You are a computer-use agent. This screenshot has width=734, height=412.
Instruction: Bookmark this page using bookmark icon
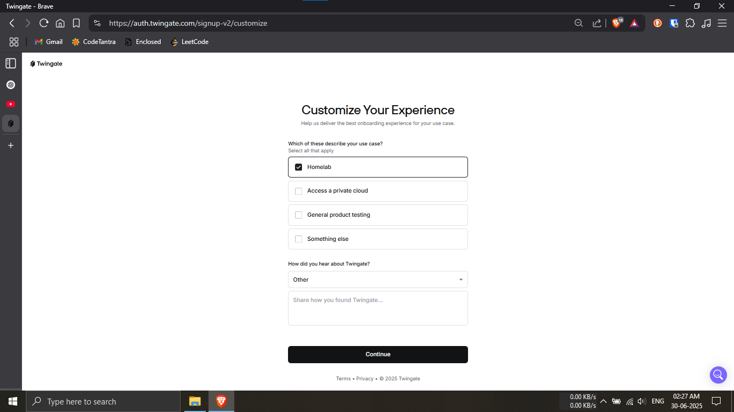(76, 23)
